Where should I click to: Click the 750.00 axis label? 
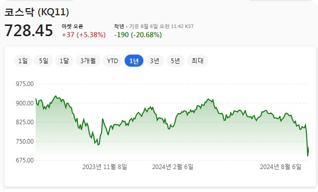[25, 142]
